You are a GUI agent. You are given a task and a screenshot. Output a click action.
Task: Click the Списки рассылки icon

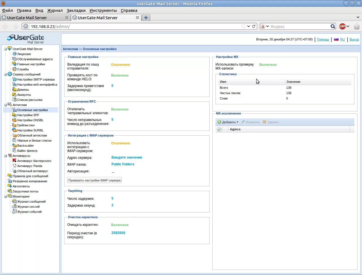(x=14, y=99)
